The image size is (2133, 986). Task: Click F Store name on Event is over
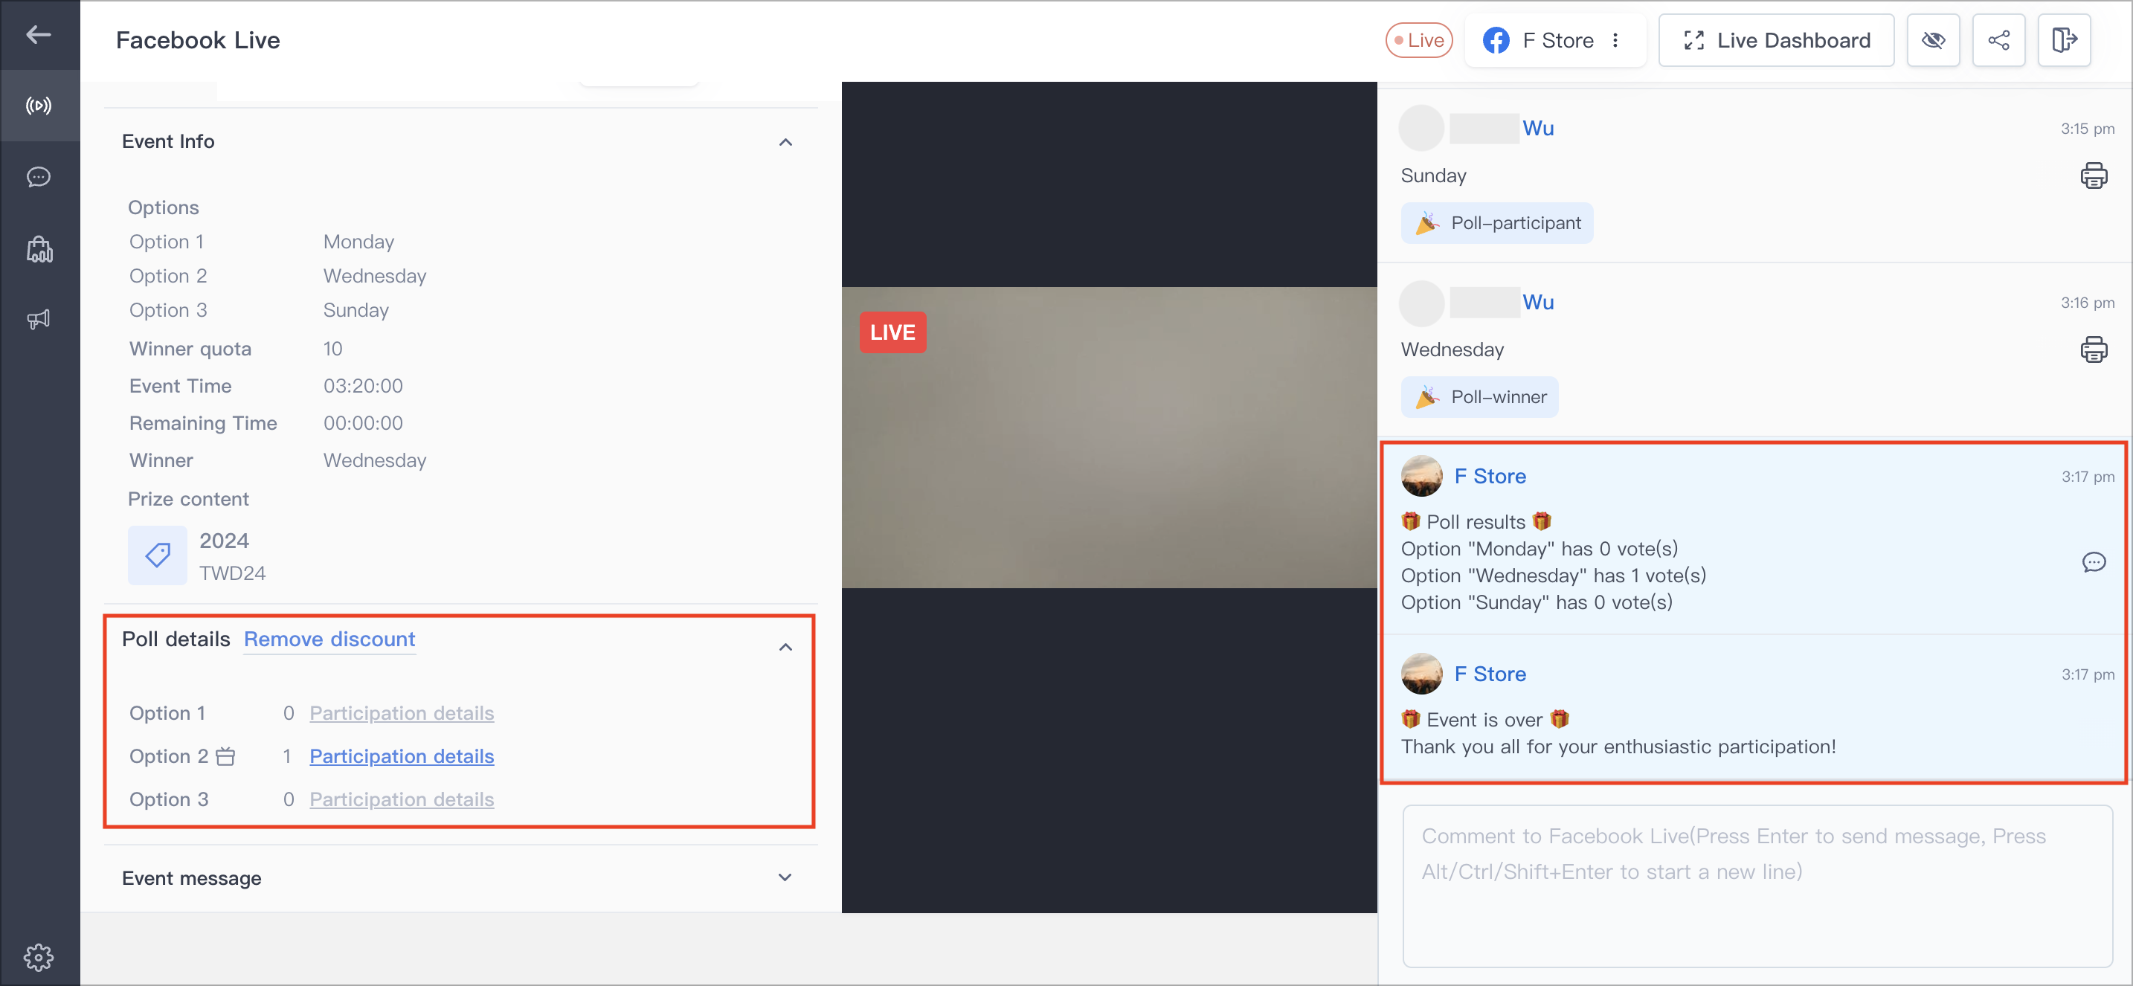[1490, 674]
